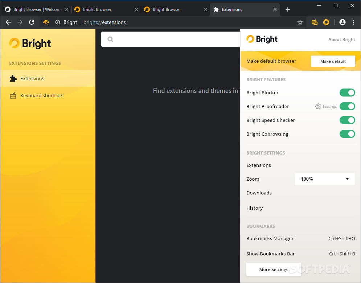Close the second Bright Browser tab
The width and height of the screenshot is (361, 283).
coord(136,9)
